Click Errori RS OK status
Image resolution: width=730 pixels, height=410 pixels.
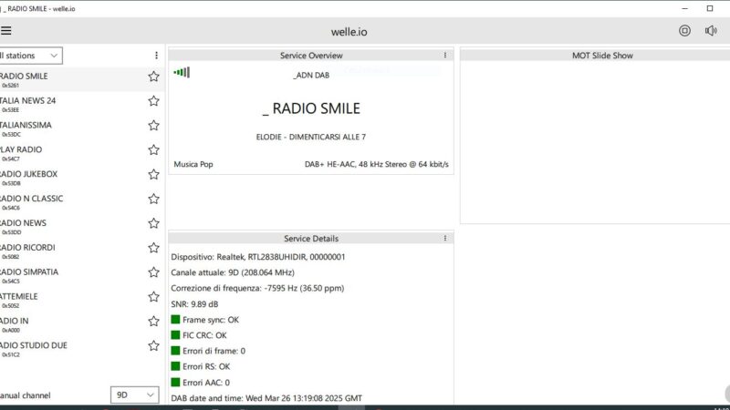coord(201,366)
